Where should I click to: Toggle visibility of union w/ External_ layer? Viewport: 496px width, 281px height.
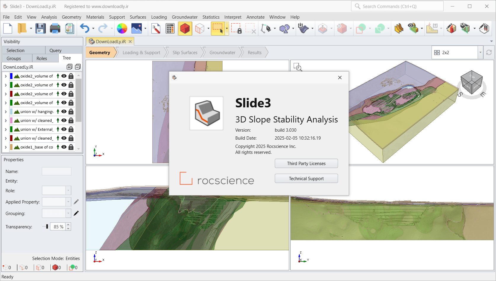coord(64,129)
